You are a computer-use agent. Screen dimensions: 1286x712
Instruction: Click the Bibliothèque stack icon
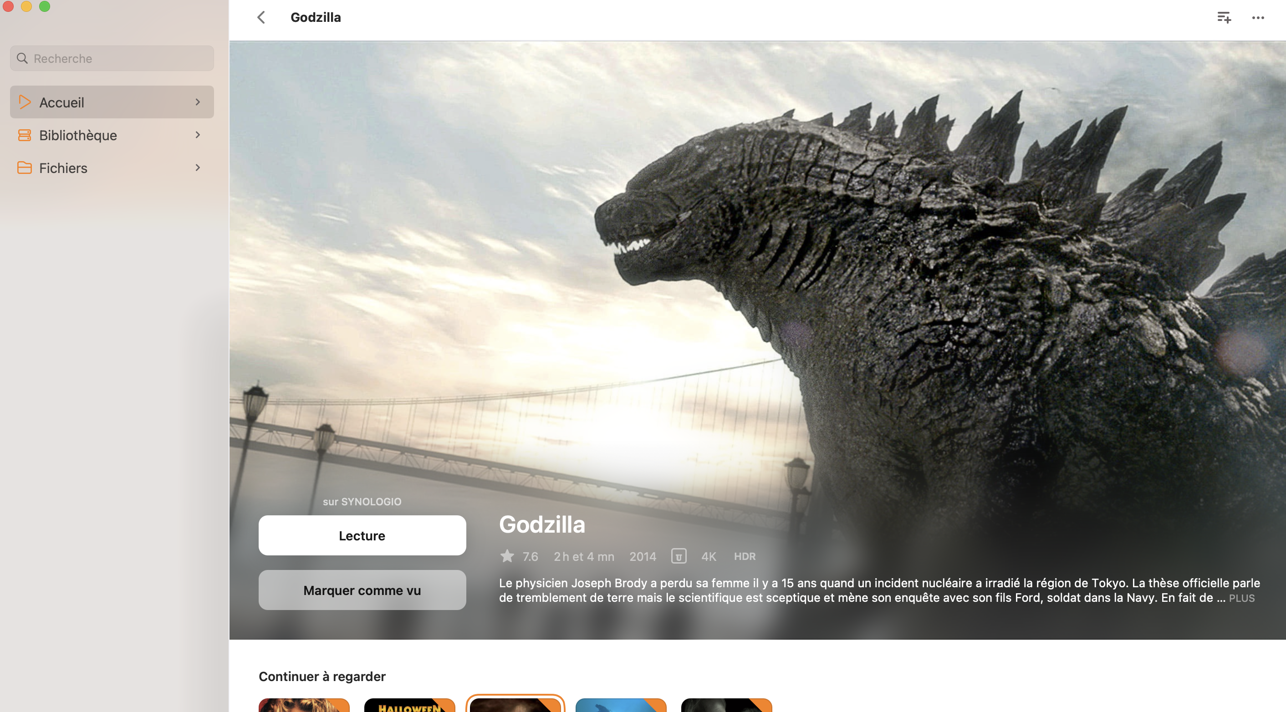25,135
